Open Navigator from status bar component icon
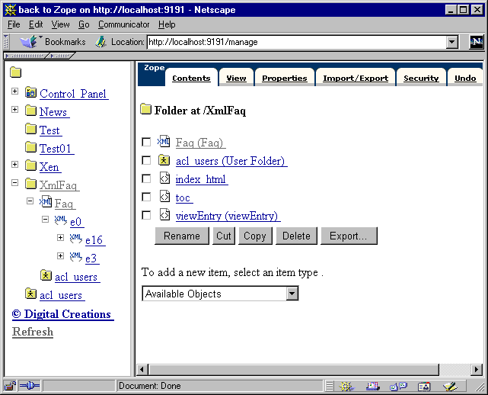Viewport: 488px width, 395px height. pos(346,387)
